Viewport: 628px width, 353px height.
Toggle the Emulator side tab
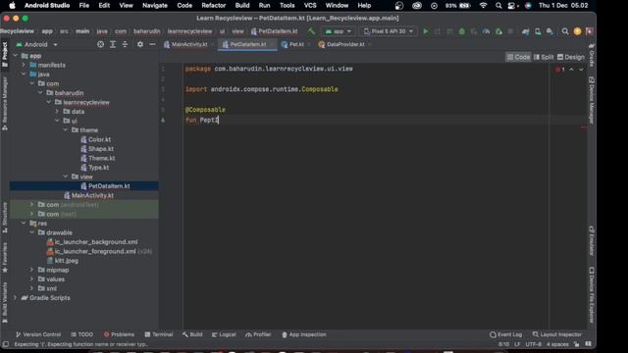click(x=592, y=241)
